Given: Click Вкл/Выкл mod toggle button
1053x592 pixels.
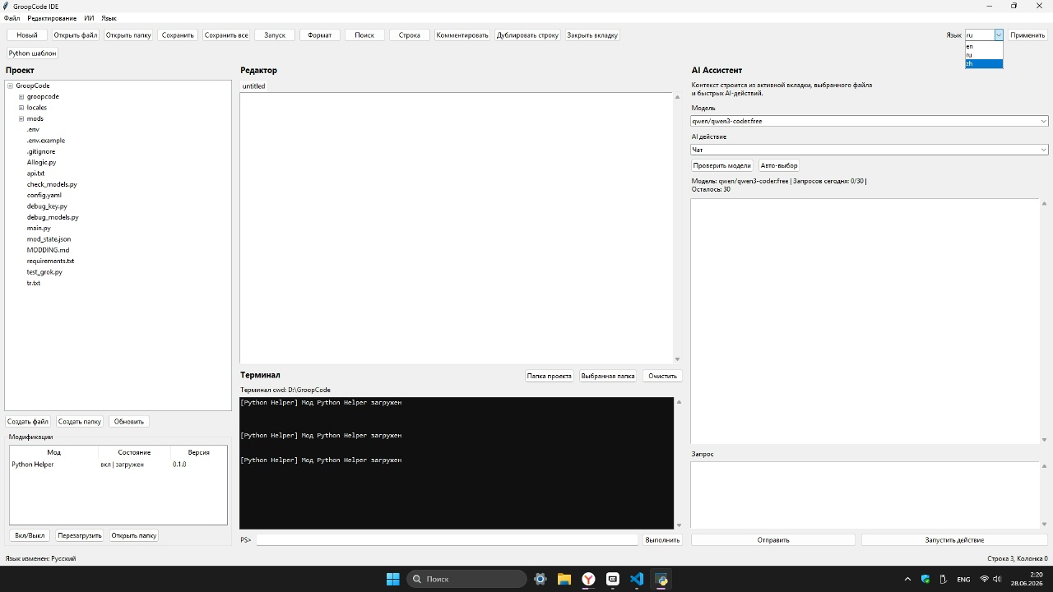Looking at the screenshot, I should (x=30, y=535).
